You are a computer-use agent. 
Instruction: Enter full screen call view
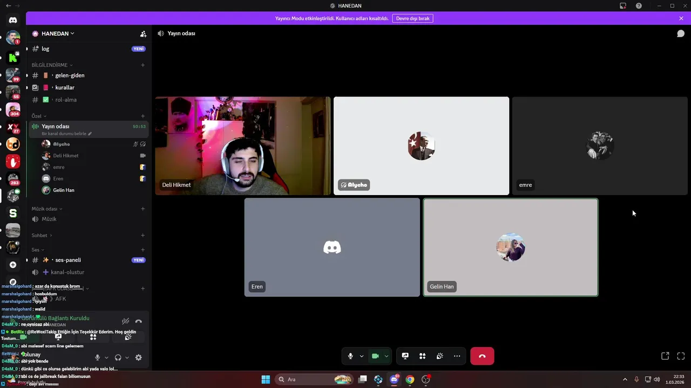[681, 356]
